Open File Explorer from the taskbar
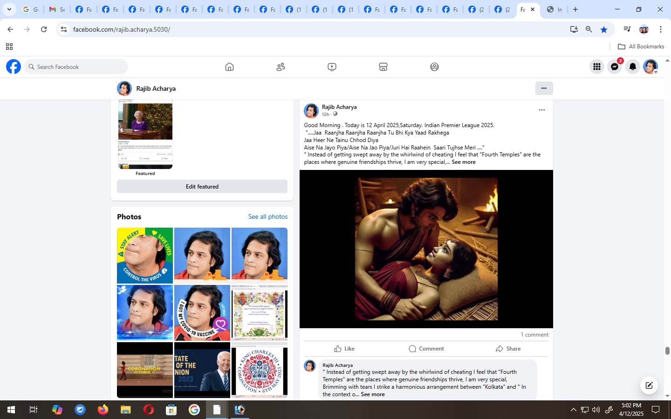Viewport: 671px width, 419px height. (x=125, y=410)
